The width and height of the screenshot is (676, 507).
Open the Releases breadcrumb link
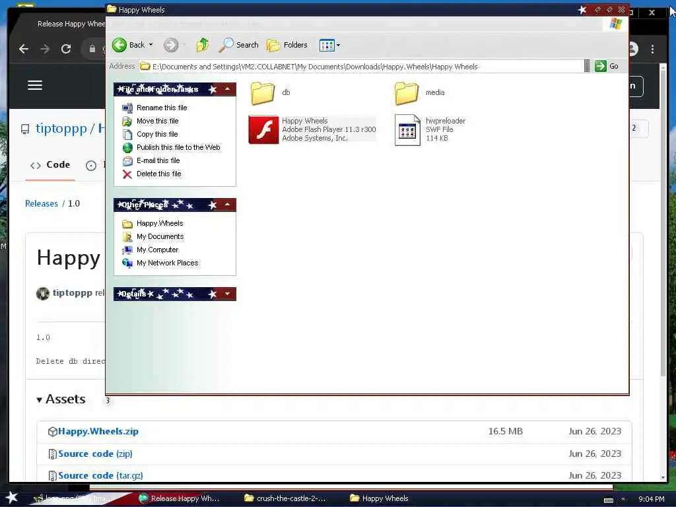(x=42, y=203)
